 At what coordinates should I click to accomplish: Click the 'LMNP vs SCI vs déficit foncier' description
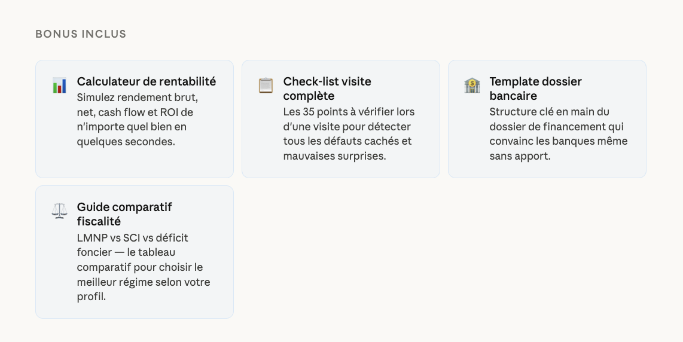(132, 238)
